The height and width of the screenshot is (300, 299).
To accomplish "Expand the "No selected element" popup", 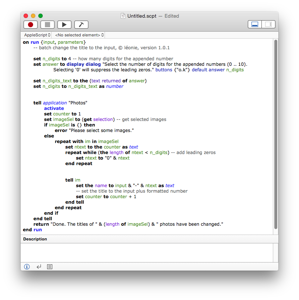I will coord(79,35).
